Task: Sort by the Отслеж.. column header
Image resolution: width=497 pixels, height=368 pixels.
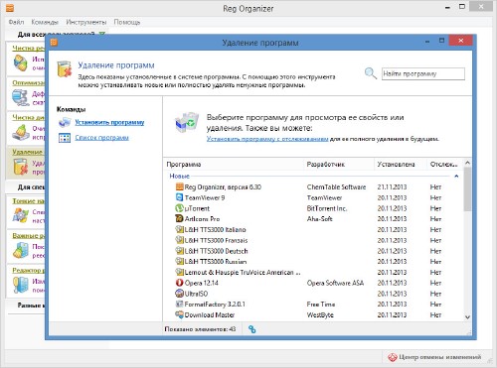Action: [x=445, y=165]
